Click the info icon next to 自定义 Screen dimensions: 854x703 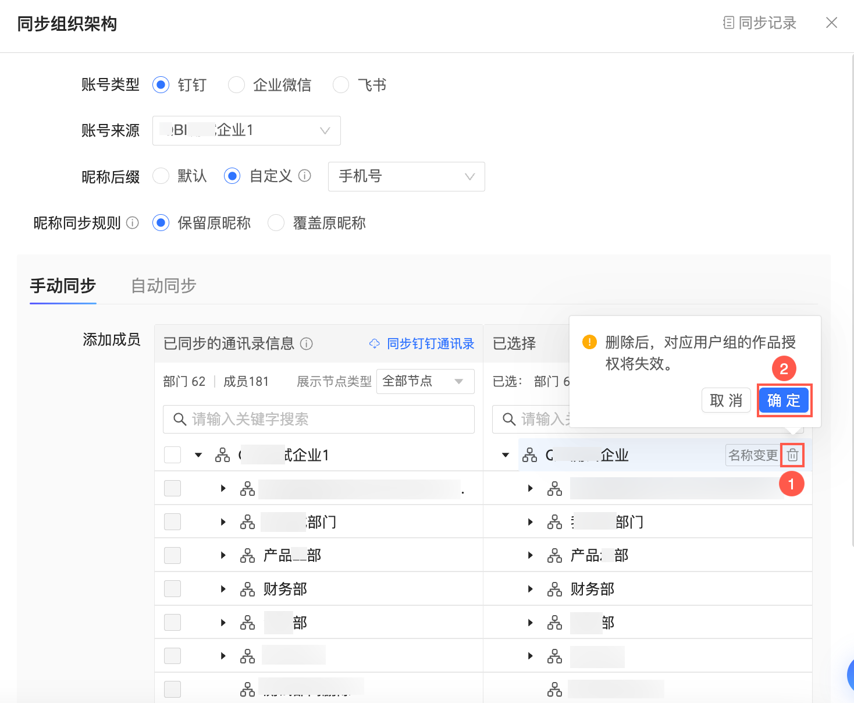tap(305, 176)
